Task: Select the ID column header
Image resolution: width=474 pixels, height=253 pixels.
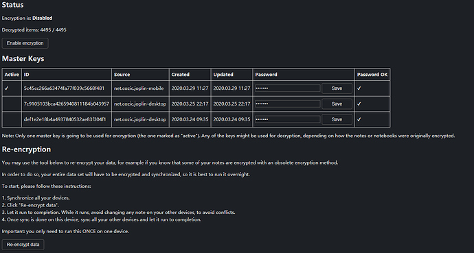Action: point(27,75)
